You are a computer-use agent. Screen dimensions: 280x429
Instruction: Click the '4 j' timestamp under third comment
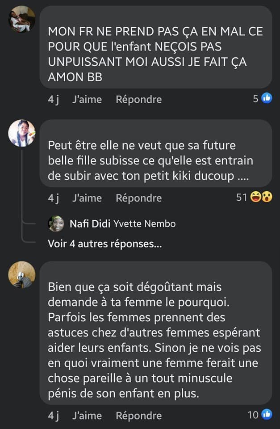[53, 415]
